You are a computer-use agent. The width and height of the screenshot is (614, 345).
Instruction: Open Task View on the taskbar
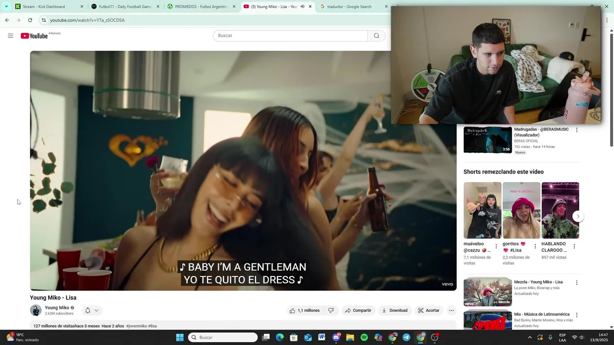(x=266, y=337)
